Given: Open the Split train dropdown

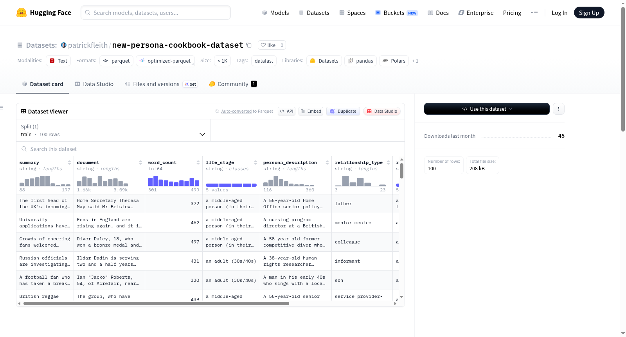Looking at the screenshot, I should [113, 130].
